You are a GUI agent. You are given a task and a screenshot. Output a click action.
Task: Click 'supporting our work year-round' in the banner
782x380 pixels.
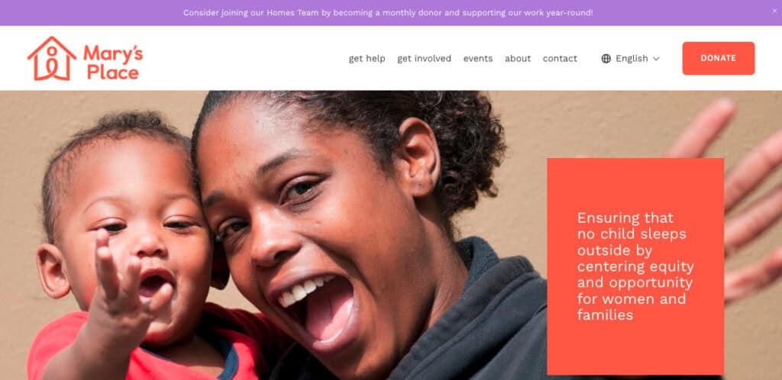pos(528,12)
